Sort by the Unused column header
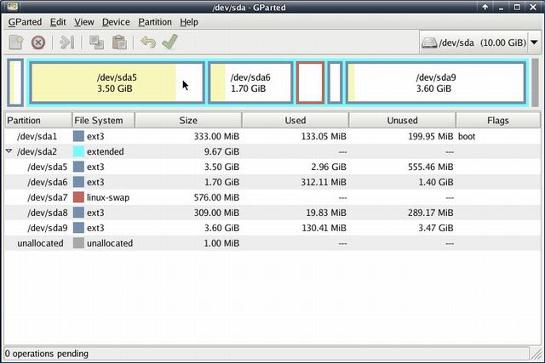545x363 pixels. tap(402, 121)
